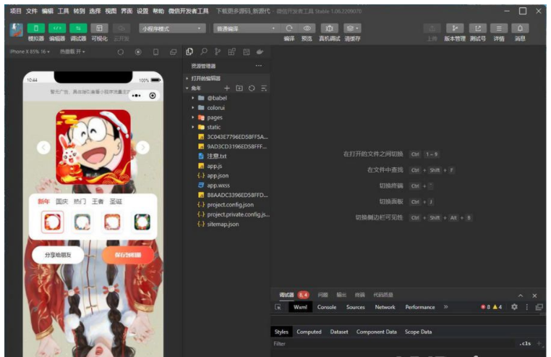Screen dimensions: 551x357
Task: Click the 分享给朋友 button in simulator
Action: [x=58, y=255]
